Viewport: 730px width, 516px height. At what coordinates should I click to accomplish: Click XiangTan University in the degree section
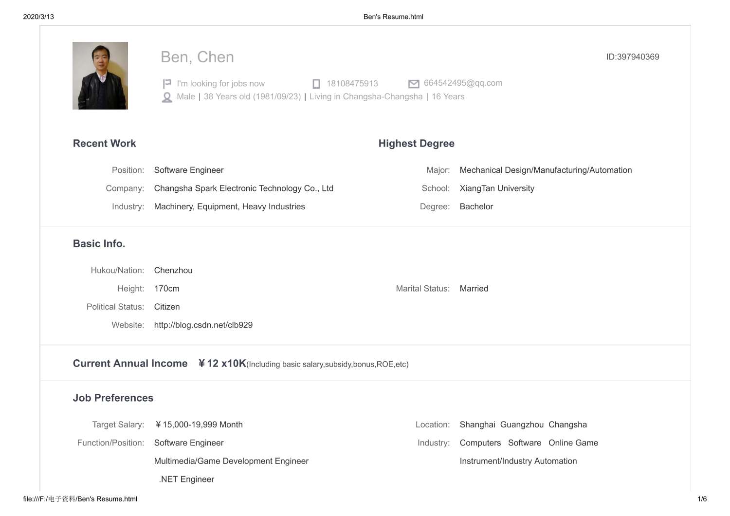tap(497, 188)
